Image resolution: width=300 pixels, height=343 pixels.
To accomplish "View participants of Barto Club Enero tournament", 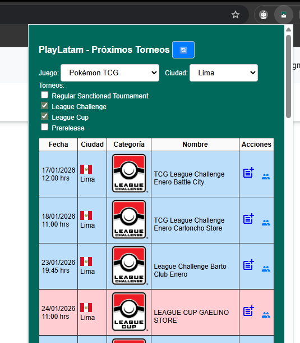I will point(266,269).
